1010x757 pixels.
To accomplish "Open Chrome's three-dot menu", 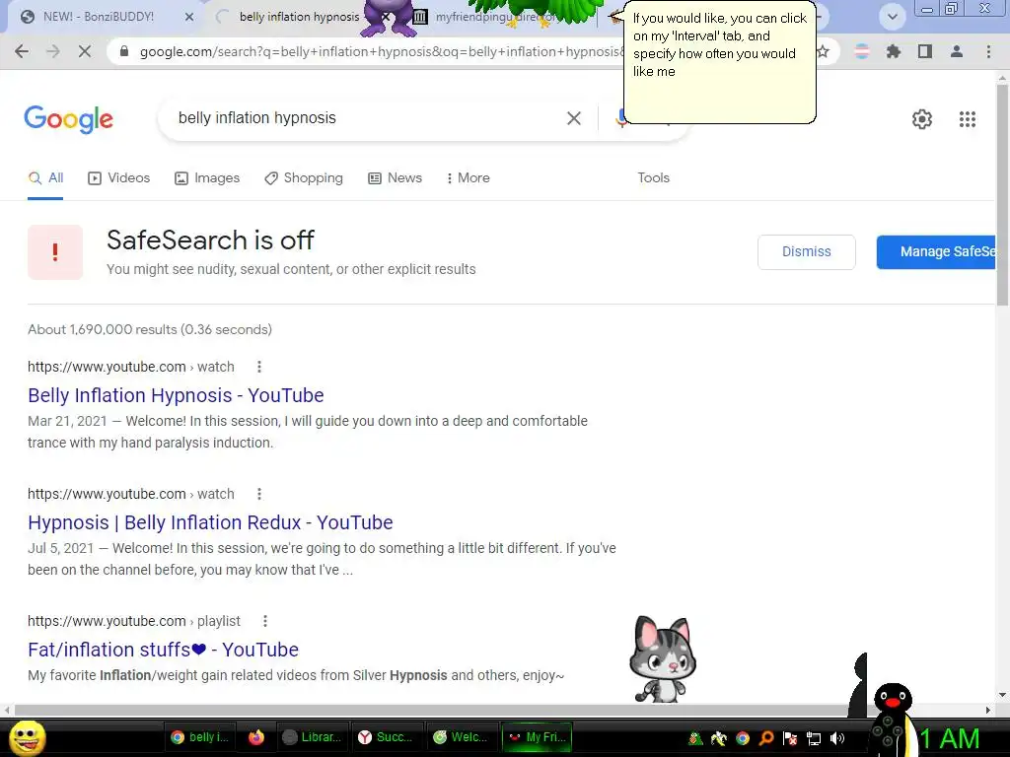I will pos(988,51).
